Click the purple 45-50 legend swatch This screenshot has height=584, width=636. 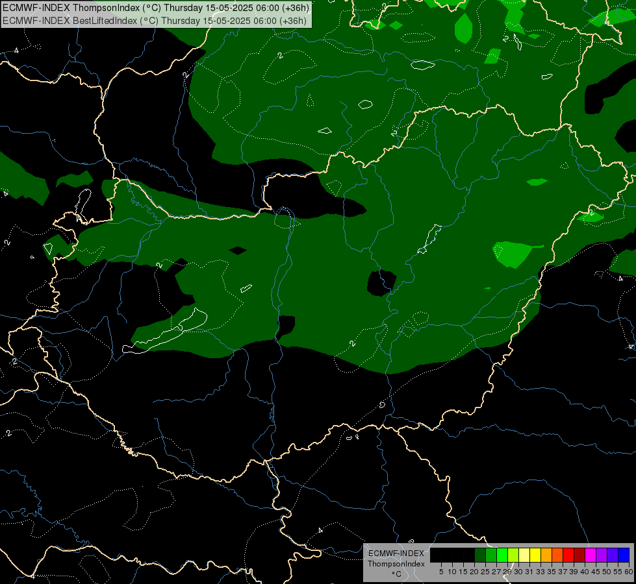(x=602, y=555)
